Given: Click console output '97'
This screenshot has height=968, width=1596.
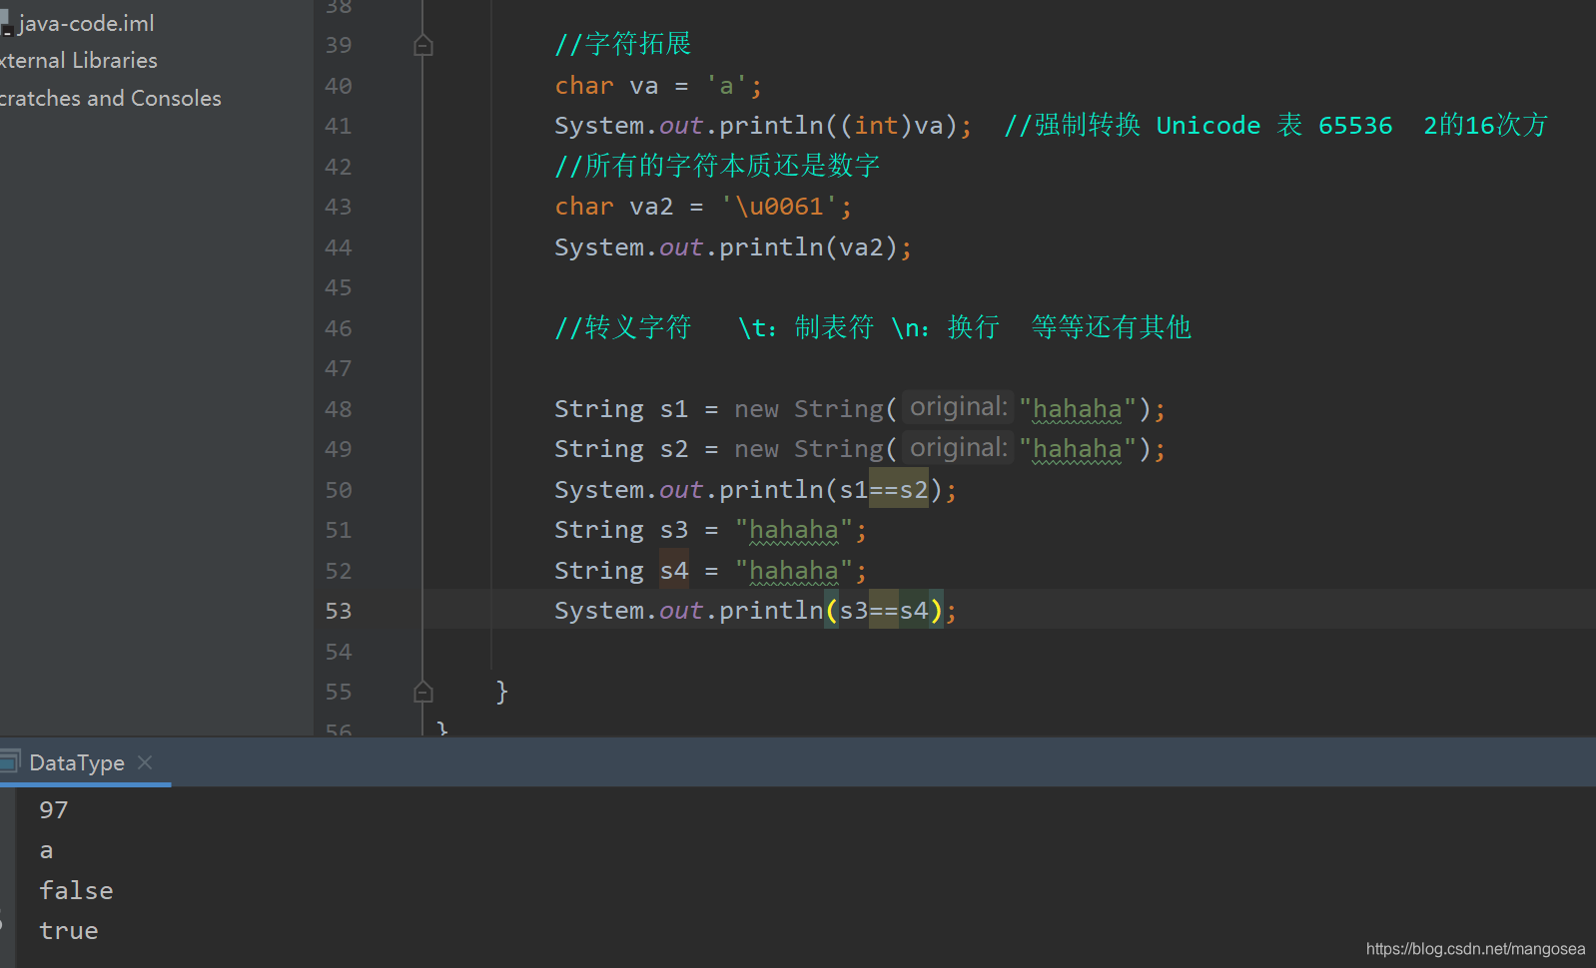Looking at the screenshot, I should (54, 810).
